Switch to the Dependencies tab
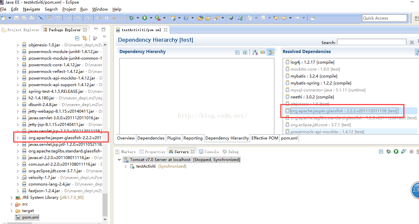The height and width of the screenshot is (224, 419). (151, 138)
